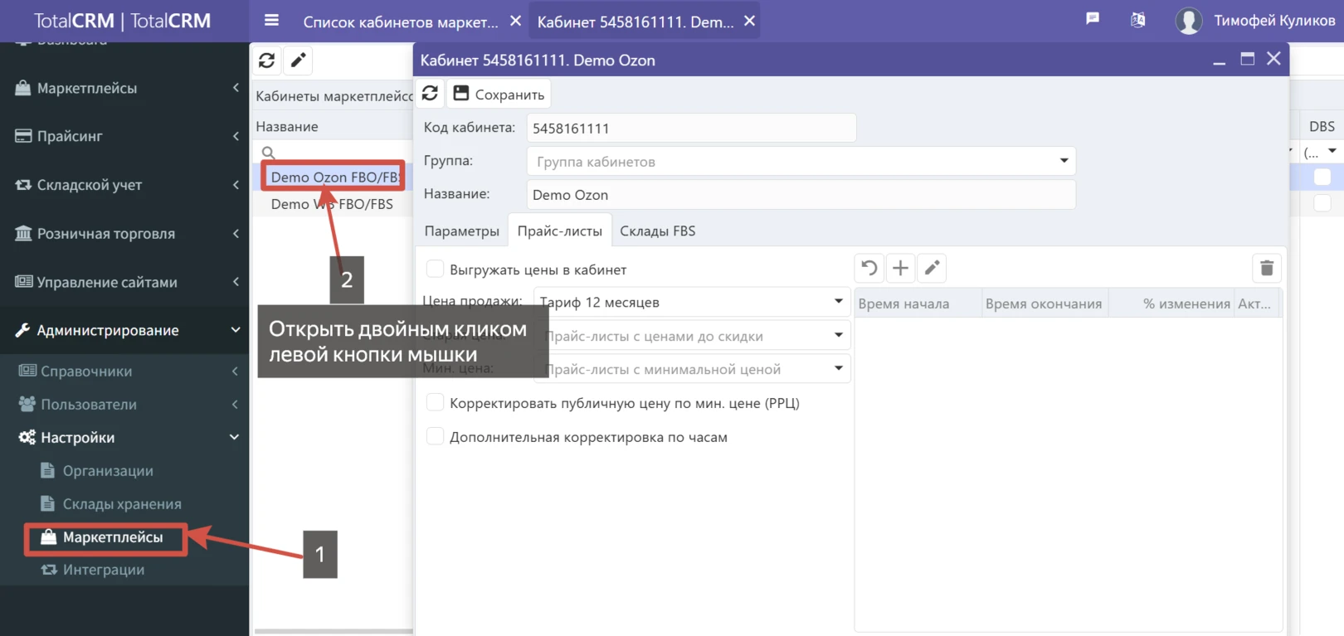Enable Выгружать цены в кабинет checkbox
1344x636 pixels.
click(435, 269)
